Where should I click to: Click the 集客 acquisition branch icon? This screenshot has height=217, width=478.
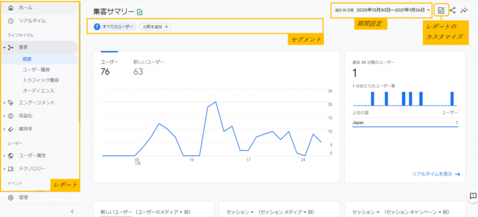[x=11, y=47]
